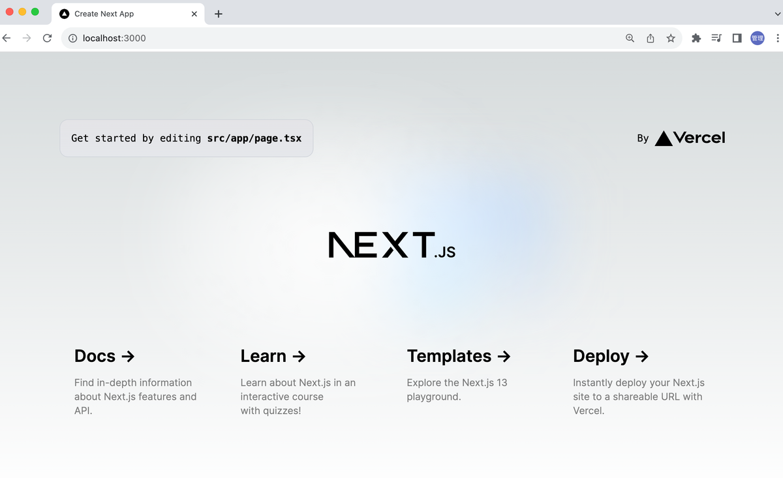Bookmark this page with the star icon

671,38
